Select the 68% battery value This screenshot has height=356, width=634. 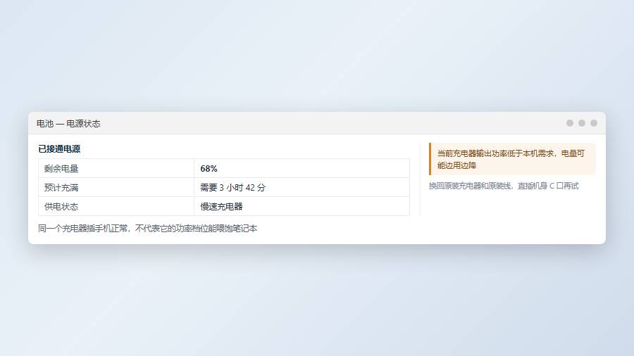click(x=209, y=168)
